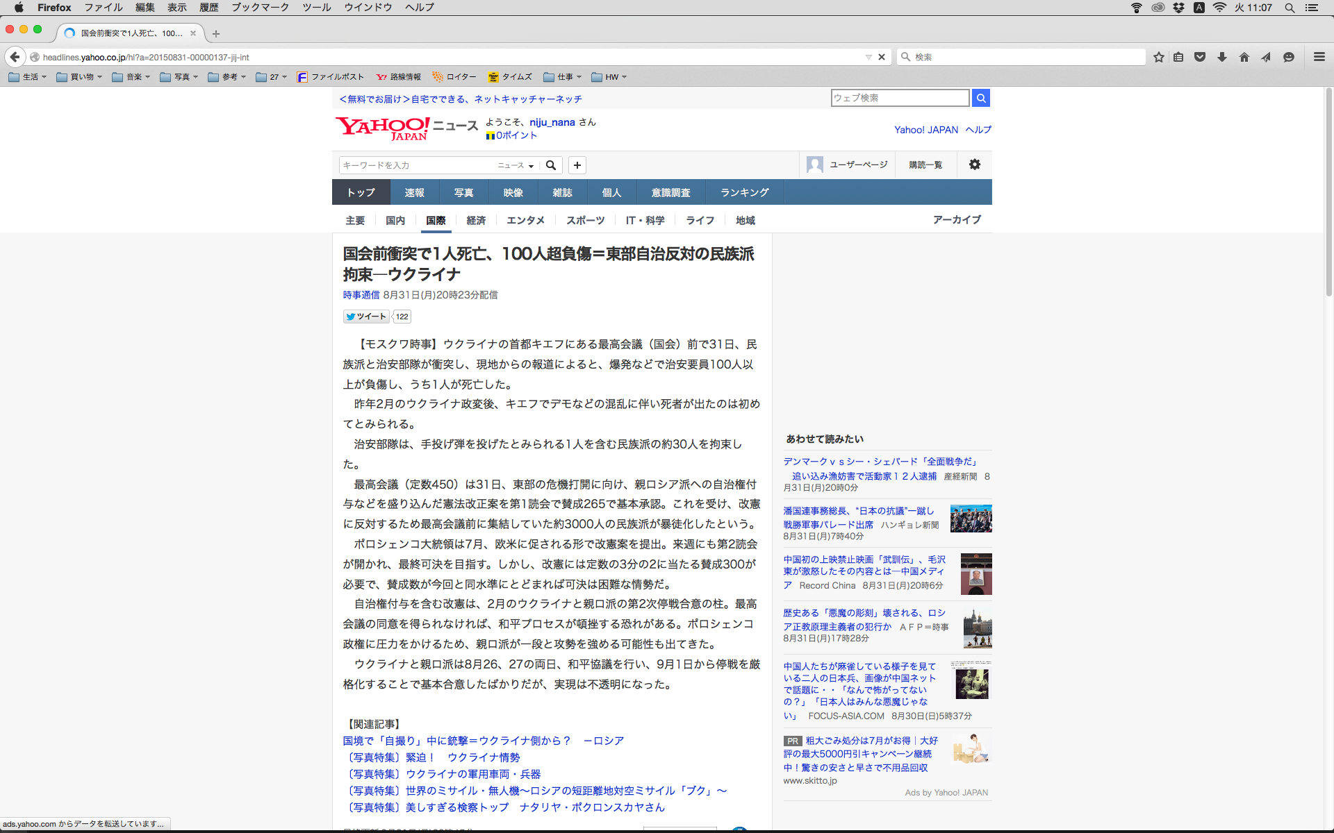Open the URL bar history dropdown arrow
This screenshot has width=1334, height=833.
pos(868,57)
